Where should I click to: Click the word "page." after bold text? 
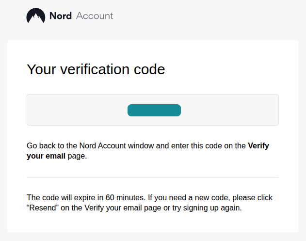[77, 157]
